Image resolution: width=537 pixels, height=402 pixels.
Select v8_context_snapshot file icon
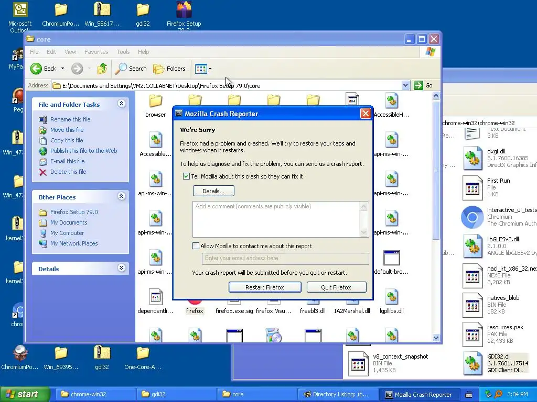coord(358,364)
